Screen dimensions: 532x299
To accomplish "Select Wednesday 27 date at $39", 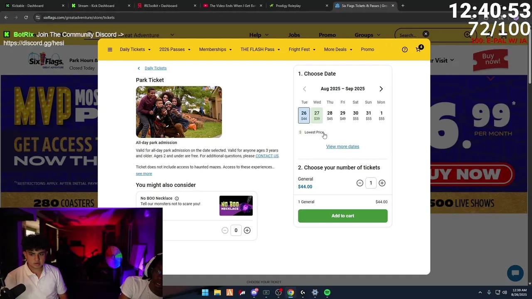I will [317, 115].
